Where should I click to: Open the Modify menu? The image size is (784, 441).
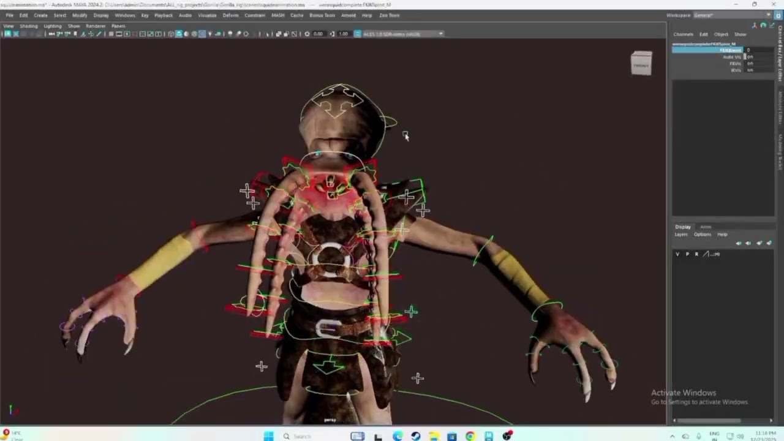click(x=80, y=15)
